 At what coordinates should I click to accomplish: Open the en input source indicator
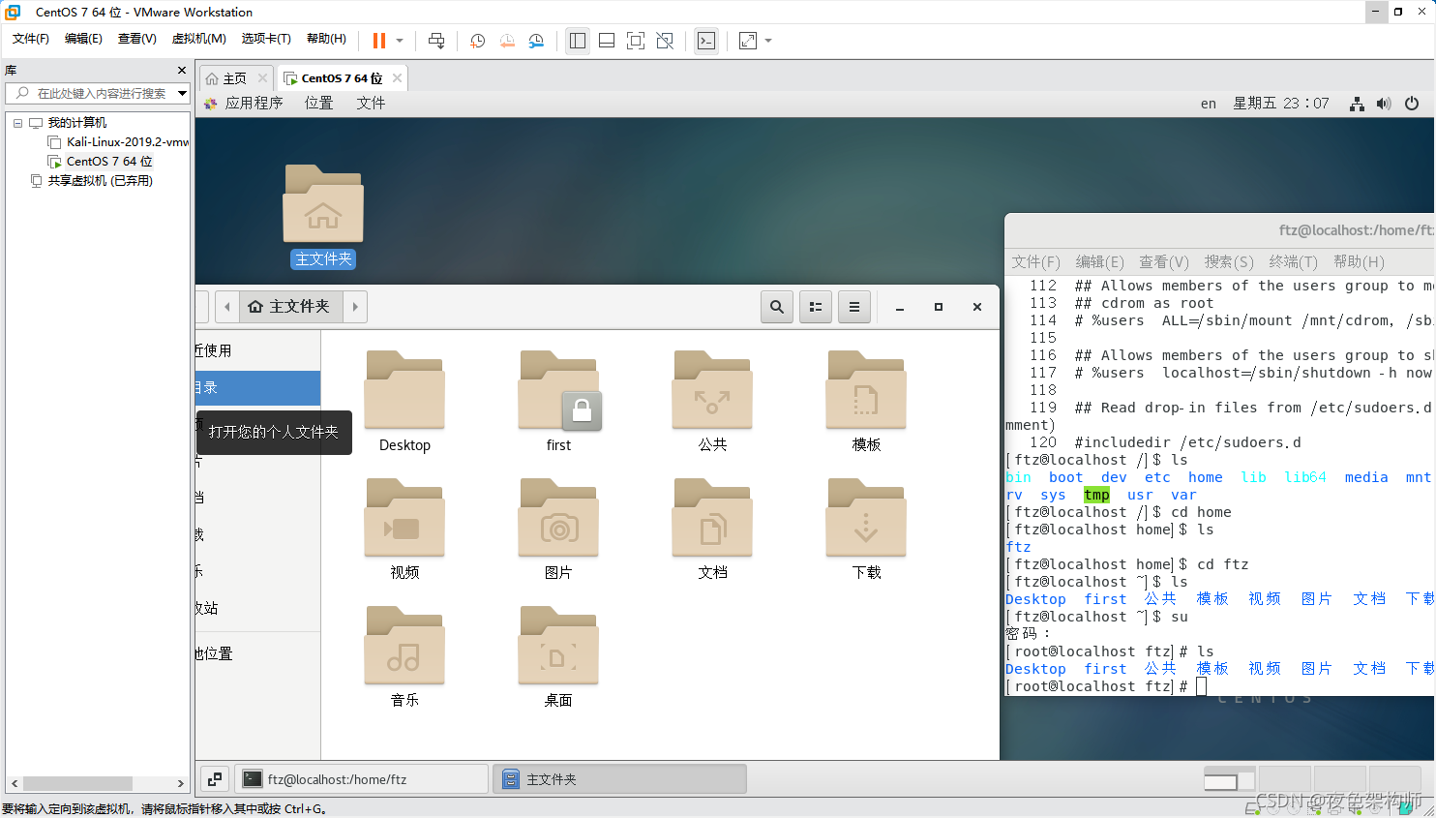(x=1209, y=104)
